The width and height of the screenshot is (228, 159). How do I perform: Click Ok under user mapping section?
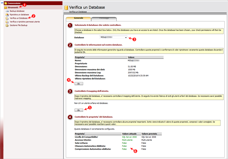point(79,110)
